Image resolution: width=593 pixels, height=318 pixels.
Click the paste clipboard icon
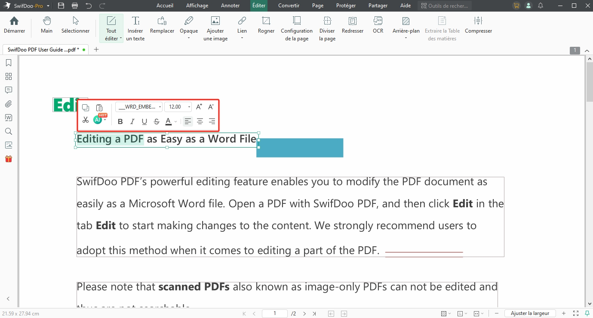click(99, 107)
